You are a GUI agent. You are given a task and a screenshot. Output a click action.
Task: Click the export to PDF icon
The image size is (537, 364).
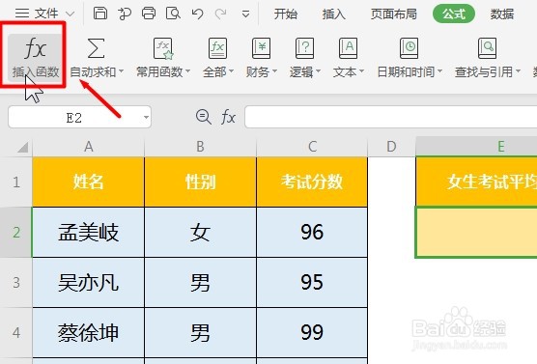[125, 14]
